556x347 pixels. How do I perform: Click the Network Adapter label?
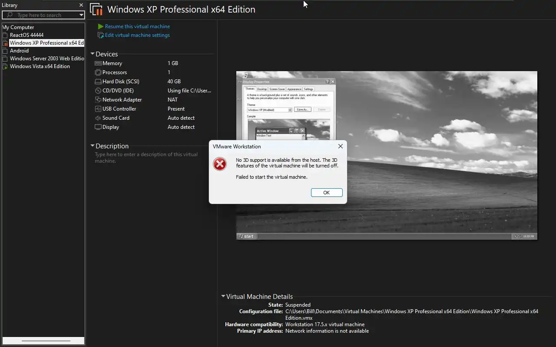(122, 100)
